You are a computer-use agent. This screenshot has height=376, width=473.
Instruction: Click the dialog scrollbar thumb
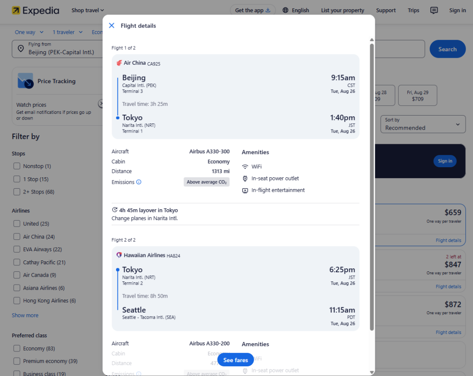(372, 187)
